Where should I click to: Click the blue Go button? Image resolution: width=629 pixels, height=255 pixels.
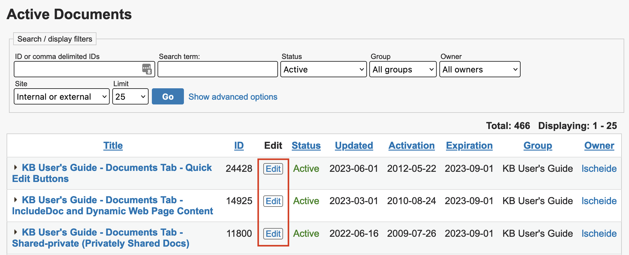[x=168, y=96]
